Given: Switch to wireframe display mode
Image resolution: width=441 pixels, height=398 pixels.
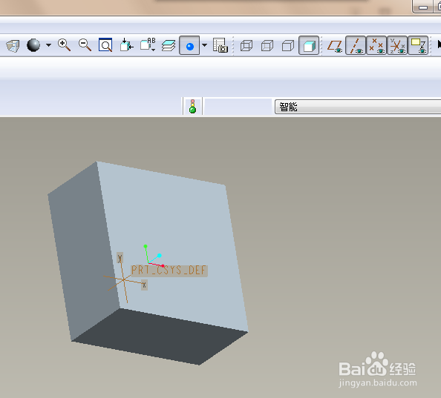Looking at the screenshot, I should (246, 45).
